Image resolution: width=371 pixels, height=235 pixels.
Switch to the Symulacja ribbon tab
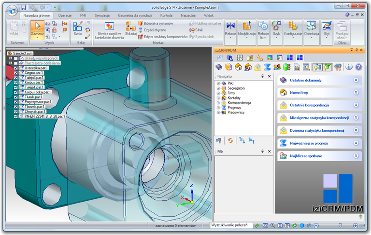pyautogui.click(x=102, y=15)
